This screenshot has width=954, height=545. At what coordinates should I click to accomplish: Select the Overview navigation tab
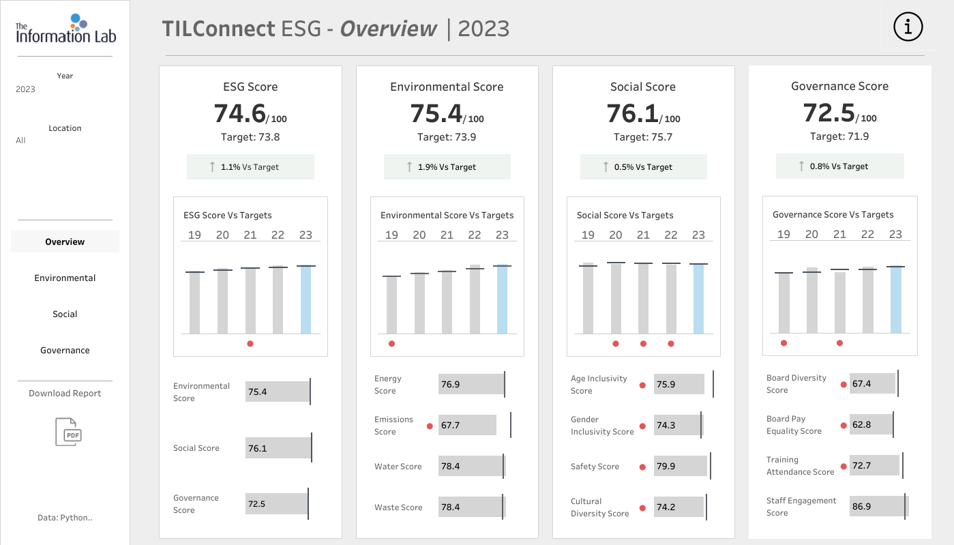pyautogui.click(x=65, y=241)
